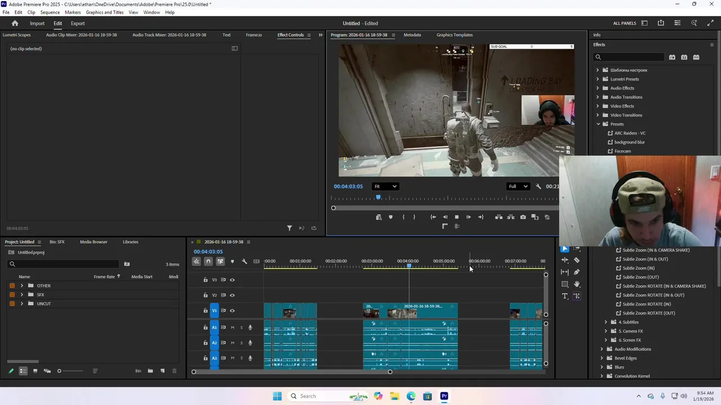
Task: Choose the Hand tool
Action: [577, 284]
